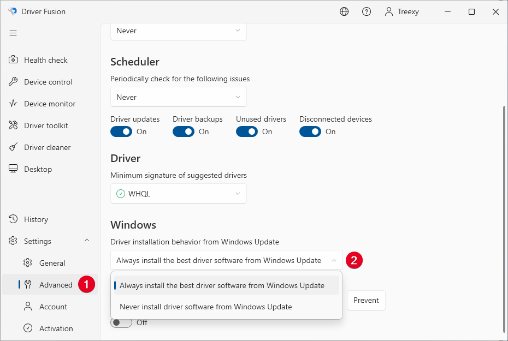Viewport: 508px width, 341px height.
Task: Select Always install the best driver software option
Action: pyautogui.click(x=227, y=285)
